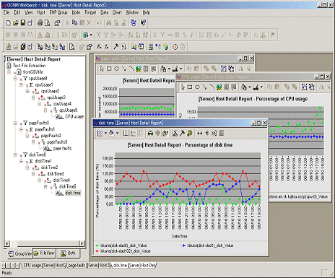Select Text File Extraction tree item
The image size is (335, 278).
(x=29, y=66)
